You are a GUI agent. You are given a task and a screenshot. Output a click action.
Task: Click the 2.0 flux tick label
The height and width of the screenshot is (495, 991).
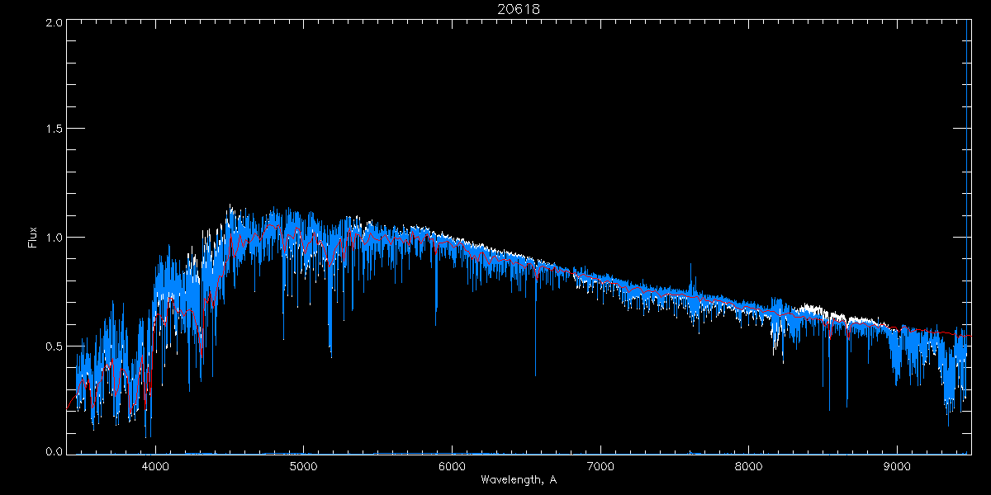(x=55, y=22)
